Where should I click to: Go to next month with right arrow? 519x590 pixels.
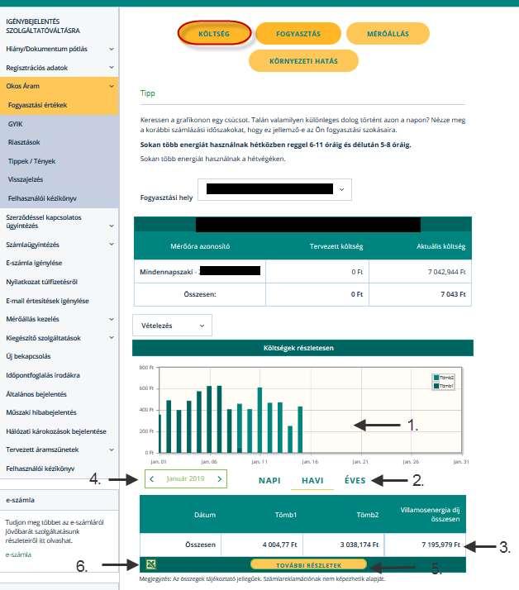click(220, 479)
